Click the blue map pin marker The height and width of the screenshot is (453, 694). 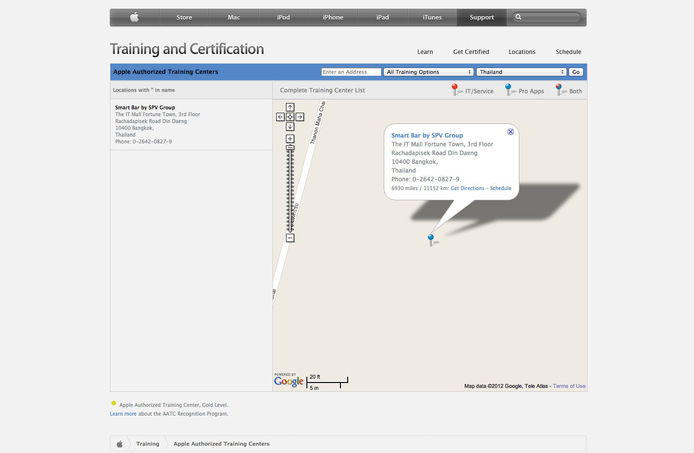[431, 240]
